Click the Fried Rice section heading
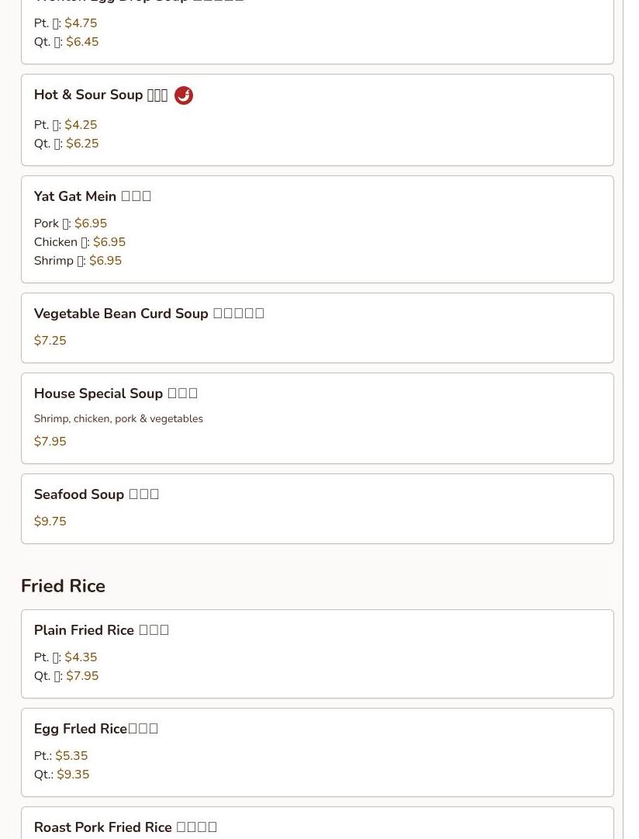 (x=63, y=586)
